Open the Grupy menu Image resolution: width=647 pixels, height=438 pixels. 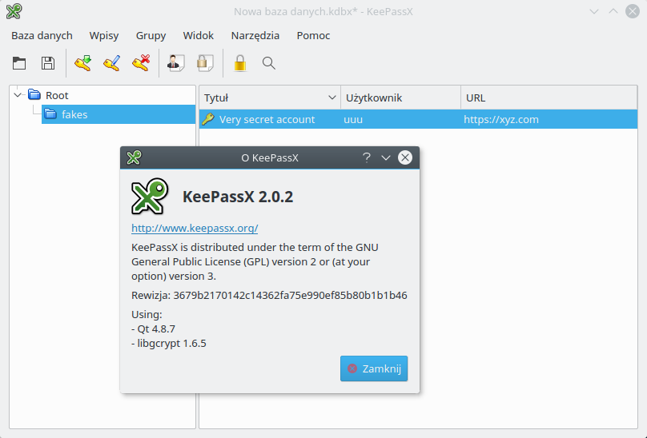click(151, 35)
